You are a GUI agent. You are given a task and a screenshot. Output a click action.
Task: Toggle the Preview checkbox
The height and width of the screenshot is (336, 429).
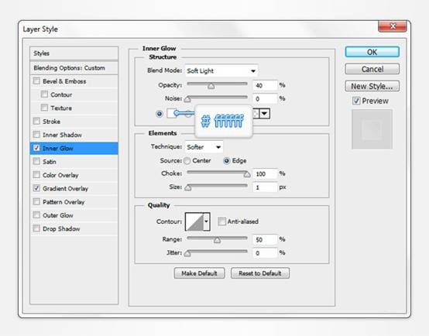tap(356, 101)
